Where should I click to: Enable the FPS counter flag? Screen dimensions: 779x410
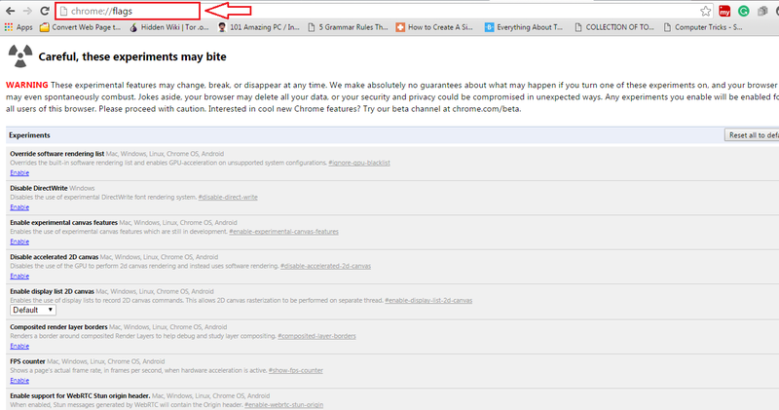coord(19,380)
